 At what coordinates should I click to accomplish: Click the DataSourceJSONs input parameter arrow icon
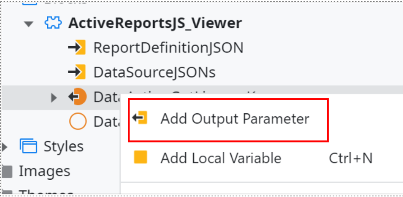[x=77, y=72]
